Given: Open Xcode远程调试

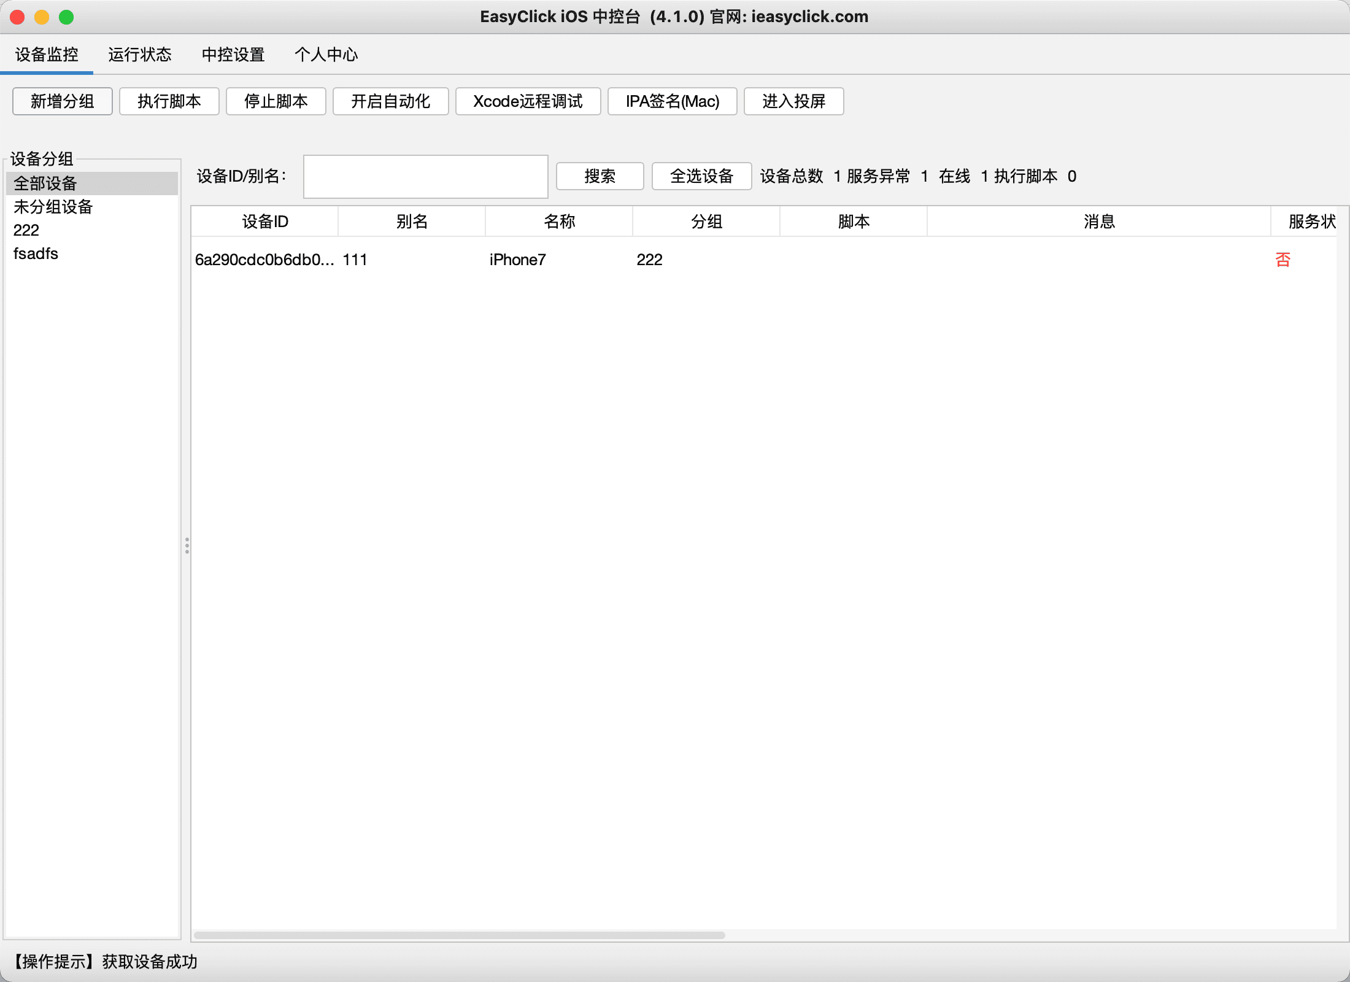Looking at the screenshot, I should (x=528, y=101).
